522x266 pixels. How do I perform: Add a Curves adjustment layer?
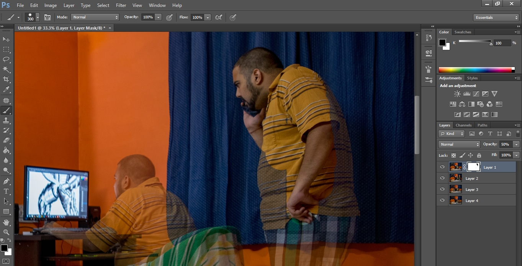476,93
